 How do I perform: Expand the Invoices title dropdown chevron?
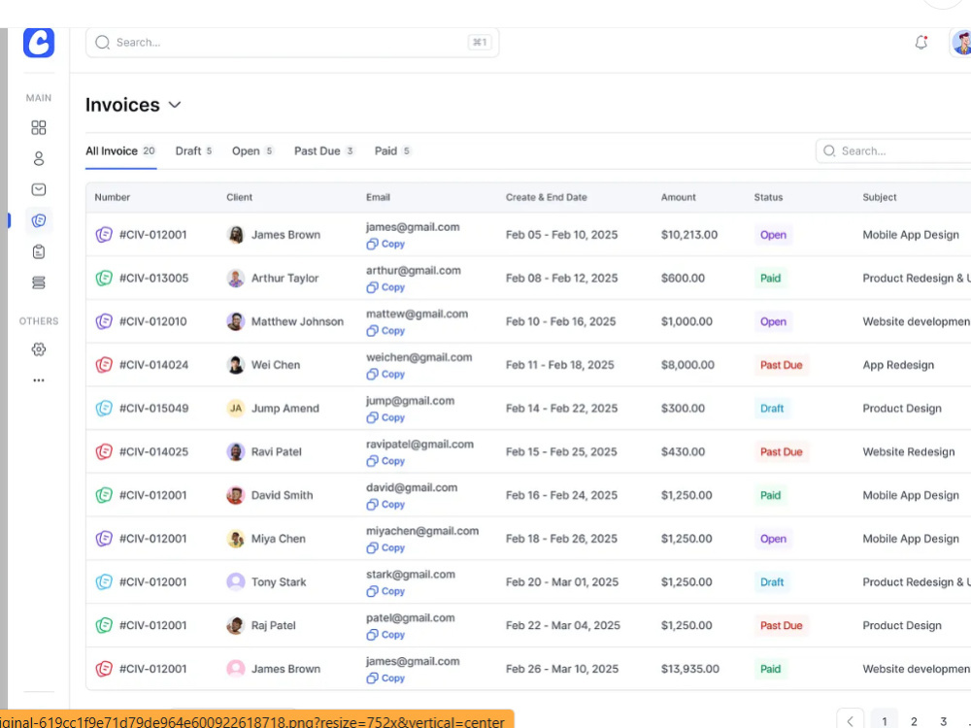point(175,105)
